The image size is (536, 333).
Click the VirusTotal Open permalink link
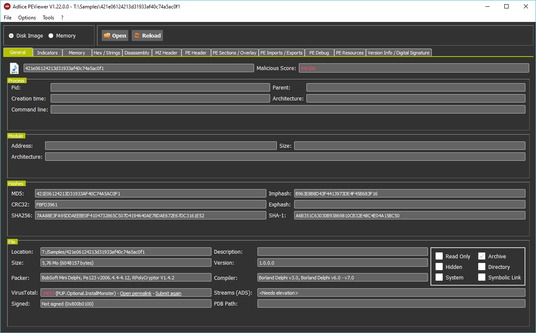coord(135,293)
